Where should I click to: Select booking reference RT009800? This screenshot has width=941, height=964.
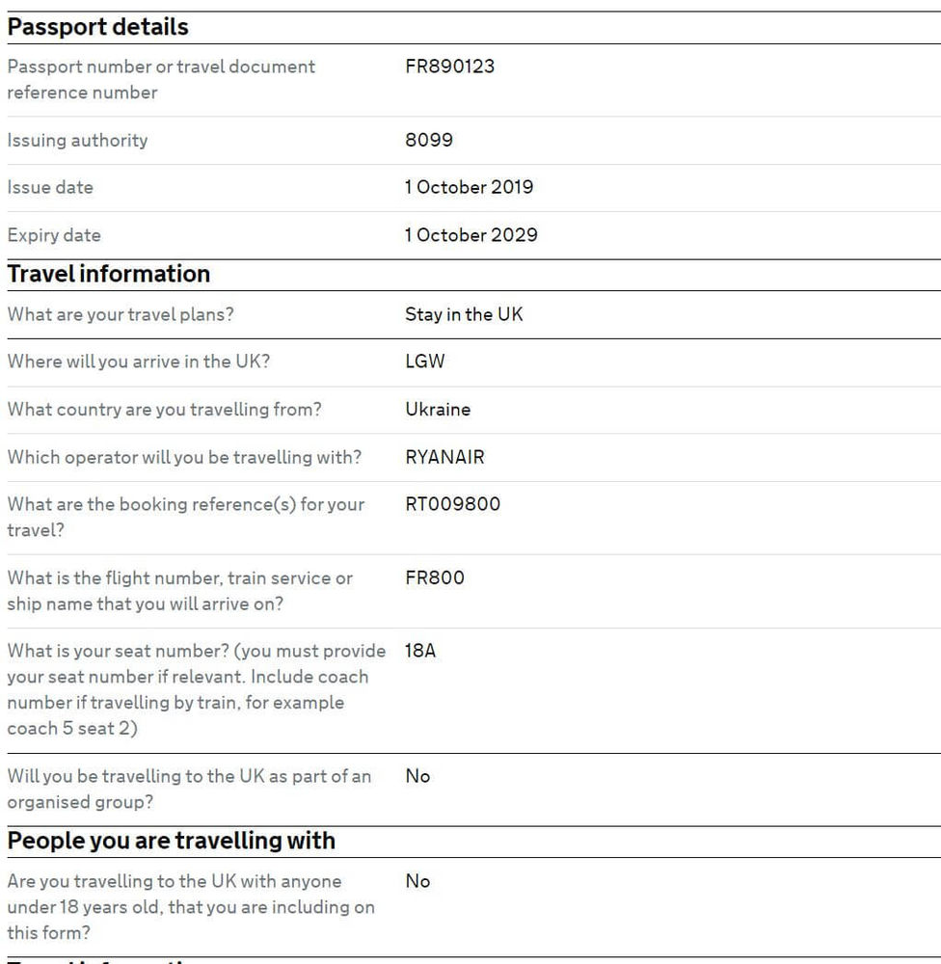[x=452, y=504]
